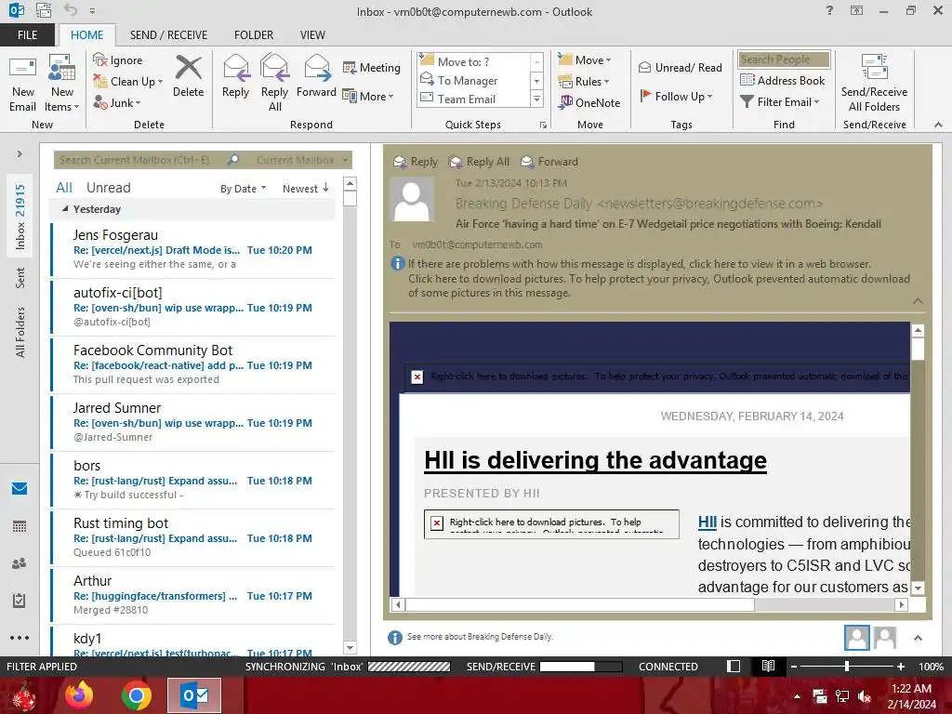Expand the Quick Steps gallery
The width and height of the screenshot is (952, 714).
(x=536, y=99)
